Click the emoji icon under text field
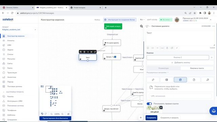The image size is (217, 122). coord(148,48)
